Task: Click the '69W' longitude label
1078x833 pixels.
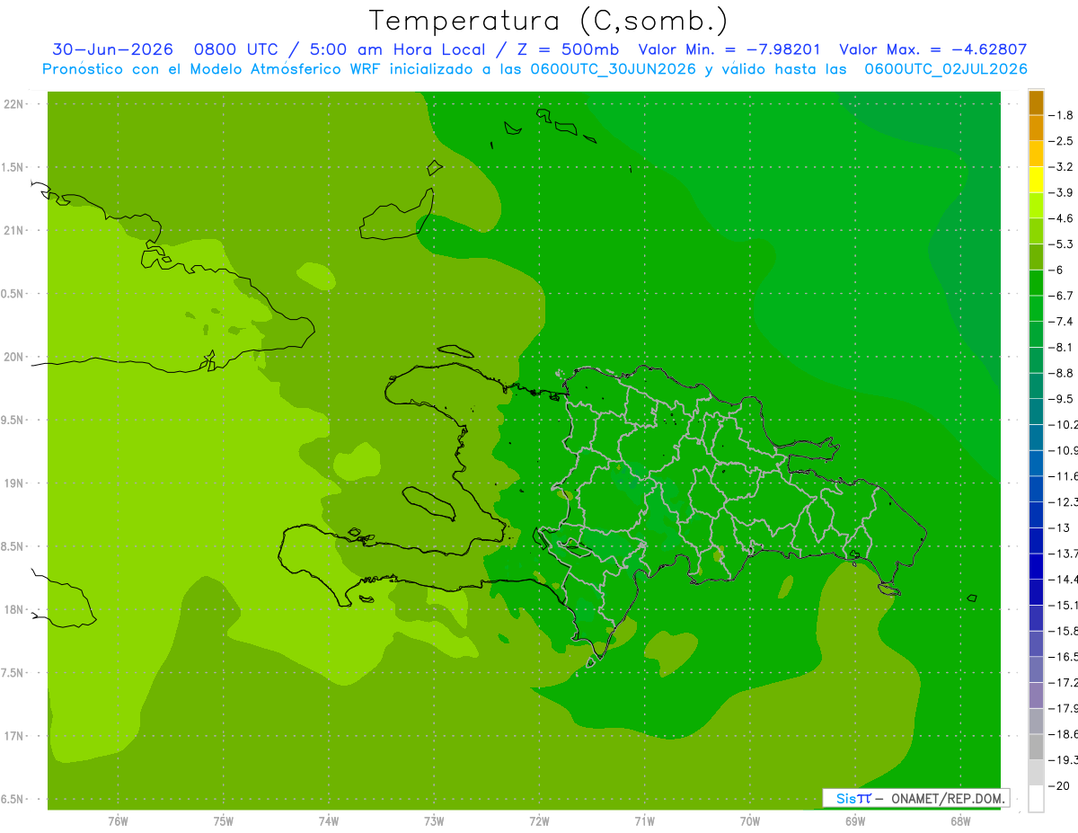Action: 855,820
